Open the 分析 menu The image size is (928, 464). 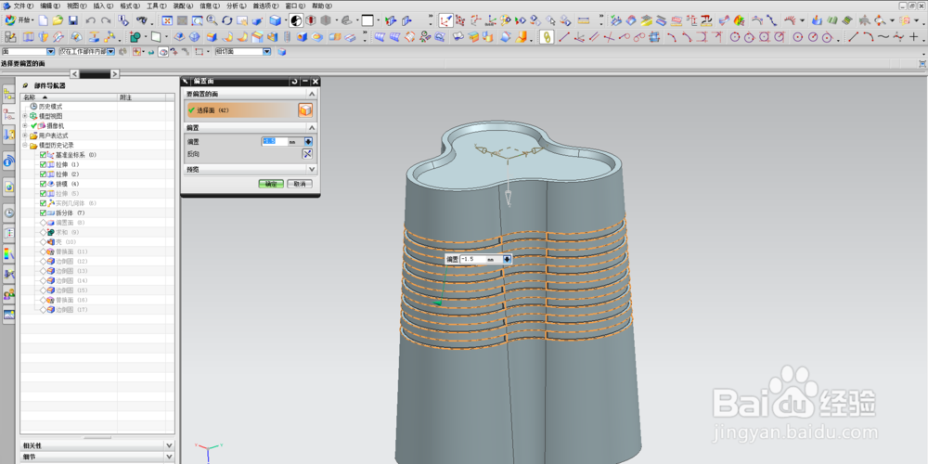tap(236, 6)
